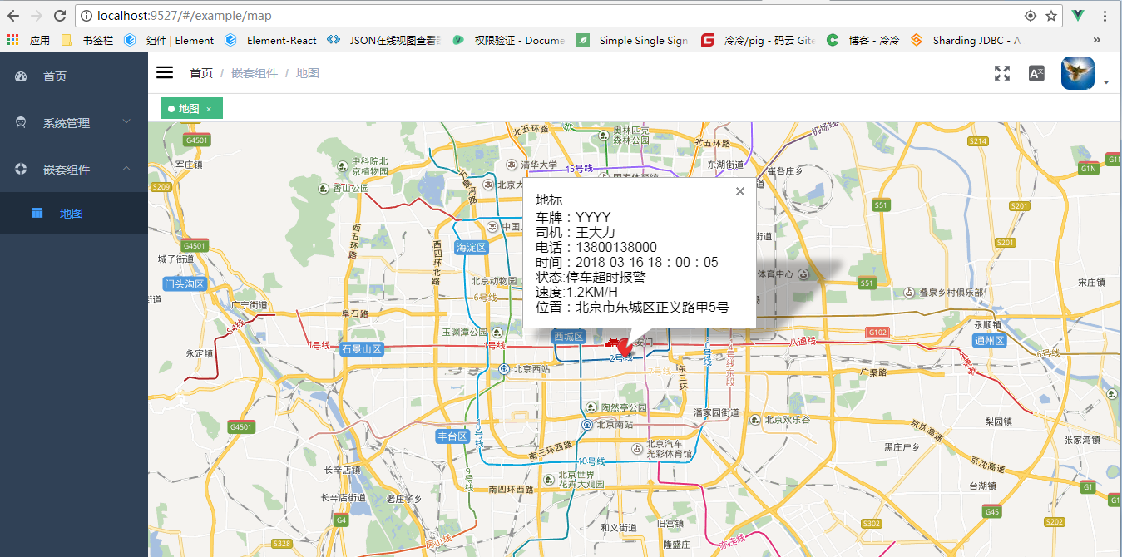Viewport: 1122px width, 557px height.
Task: Click 石景山区 district label
Action: [362, 349]
